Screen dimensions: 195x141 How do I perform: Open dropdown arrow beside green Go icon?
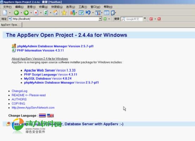point(109,19)
